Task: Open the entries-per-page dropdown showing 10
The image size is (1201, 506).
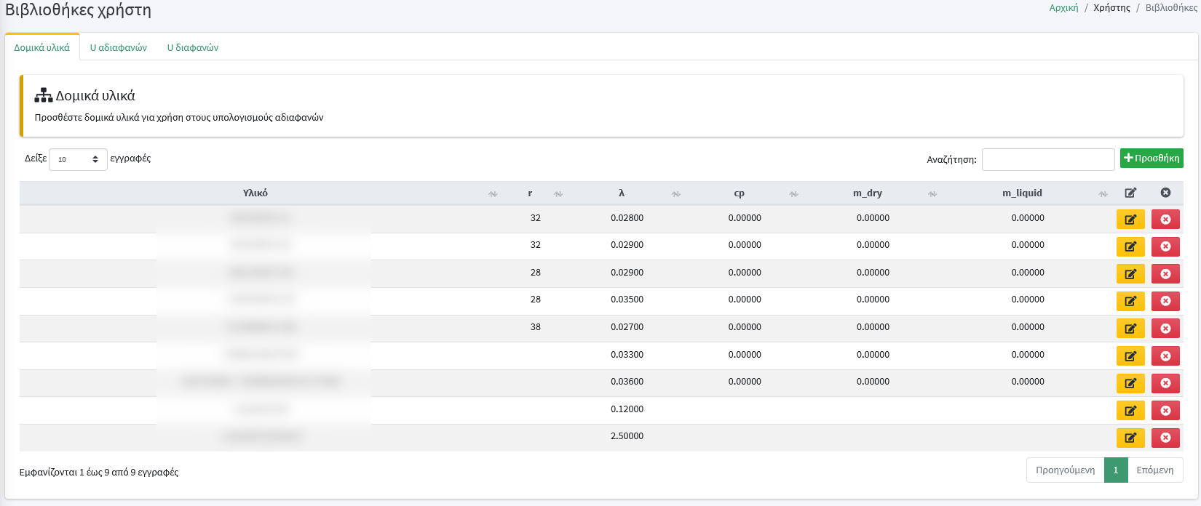Action: point(78,159)
